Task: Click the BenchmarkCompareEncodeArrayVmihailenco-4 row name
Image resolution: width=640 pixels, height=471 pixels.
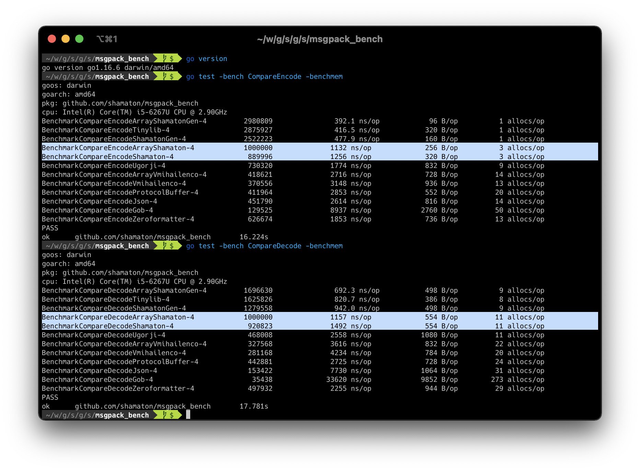Action: (x=124, y=174)
